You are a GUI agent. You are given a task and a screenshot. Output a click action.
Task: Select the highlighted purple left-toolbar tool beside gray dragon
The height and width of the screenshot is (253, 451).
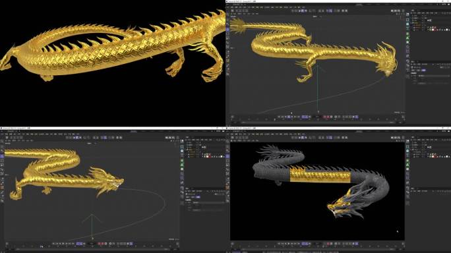pyautogui.click(x=227, y=156)
